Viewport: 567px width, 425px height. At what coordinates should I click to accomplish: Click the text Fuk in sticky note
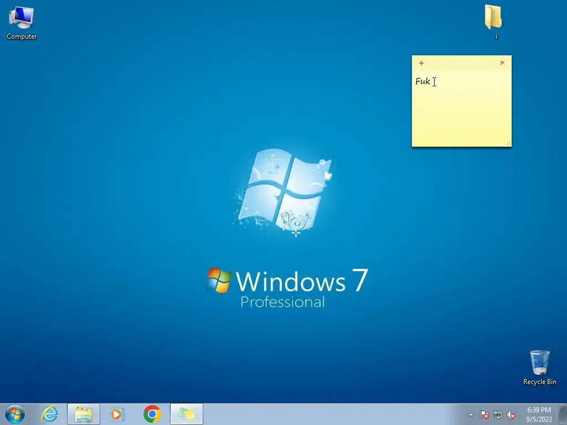pos(422,81)
